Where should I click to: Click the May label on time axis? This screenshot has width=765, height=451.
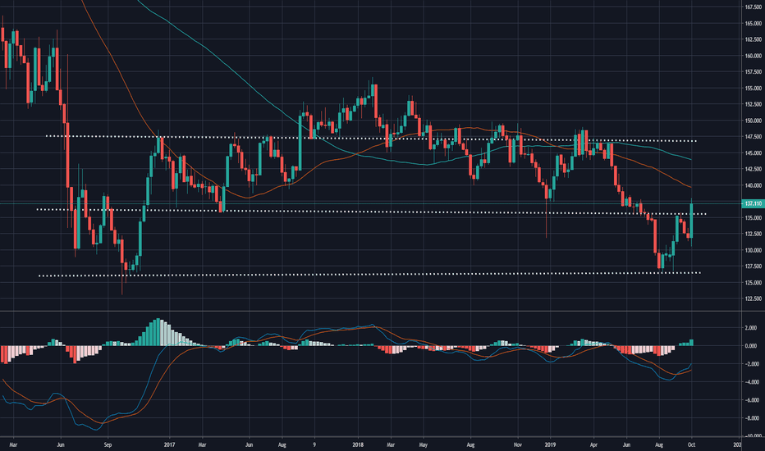423,444
